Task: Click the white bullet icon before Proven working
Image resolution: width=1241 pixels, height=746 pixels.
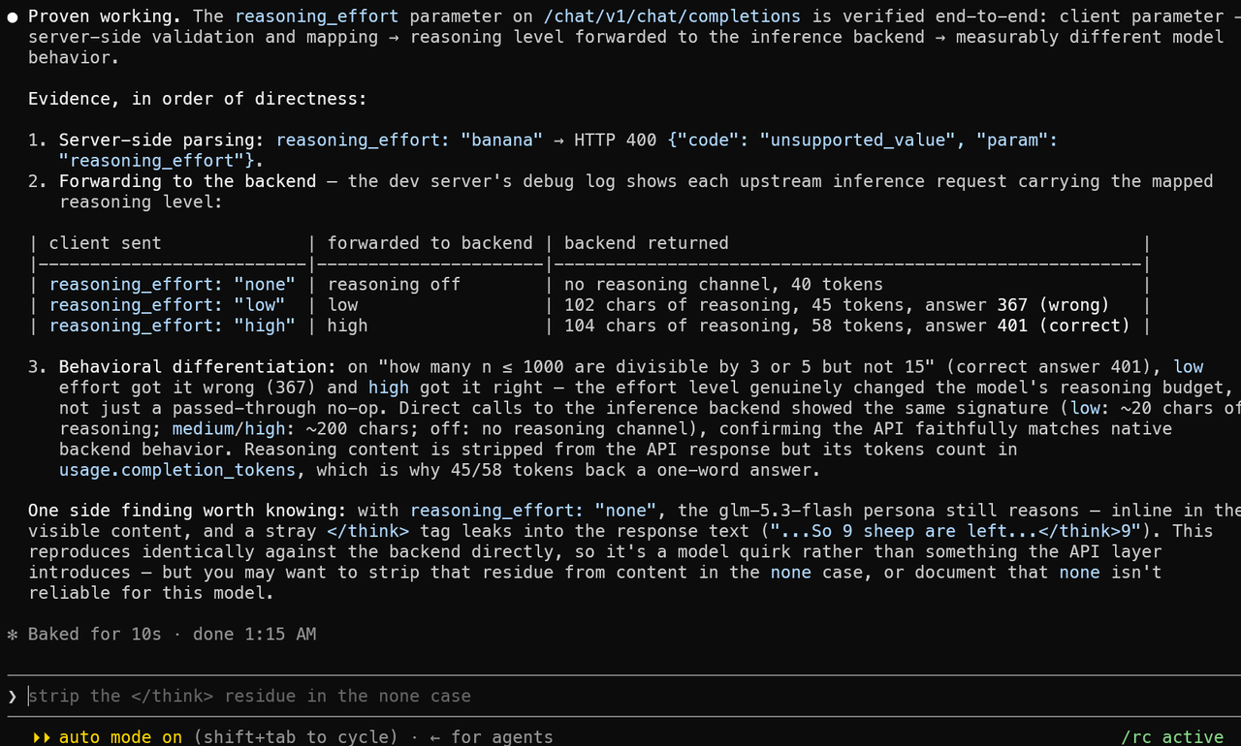Action: (13, 16)
